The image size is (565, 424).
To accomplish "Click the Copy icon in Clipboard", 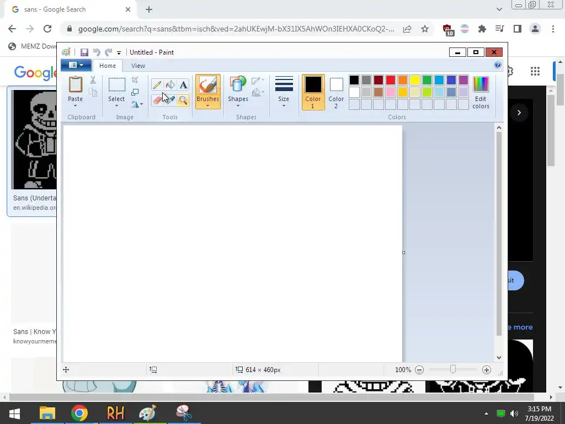I will pos(93,92).
